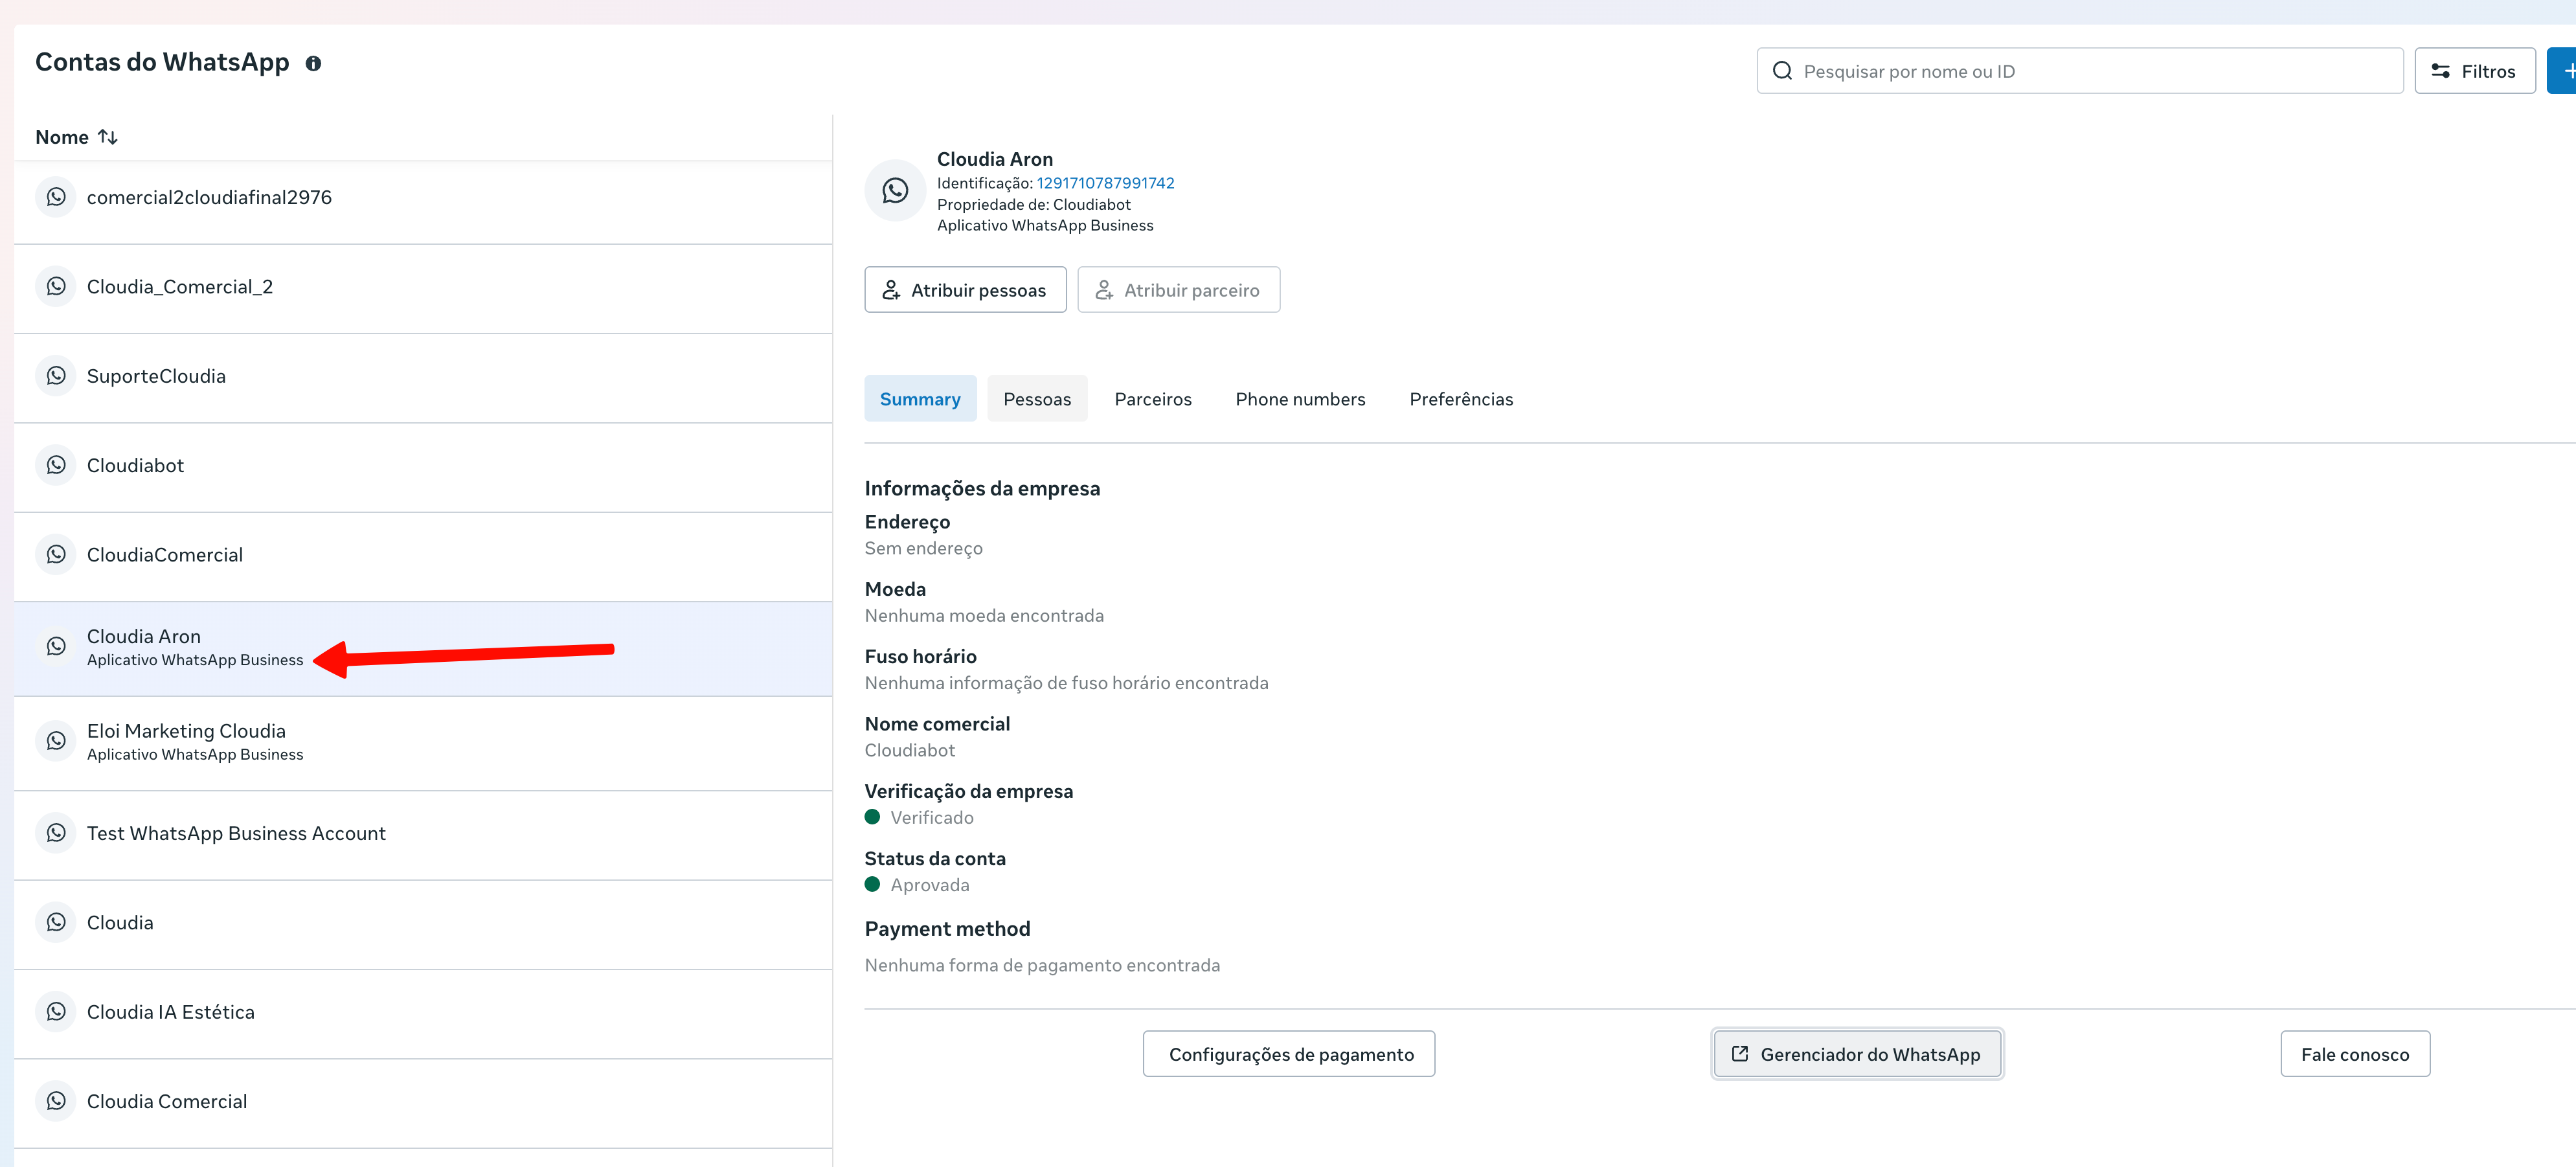Open Gerenciador do WhatsApp
The image size is (2576, 1167).
[1857, 1054]
